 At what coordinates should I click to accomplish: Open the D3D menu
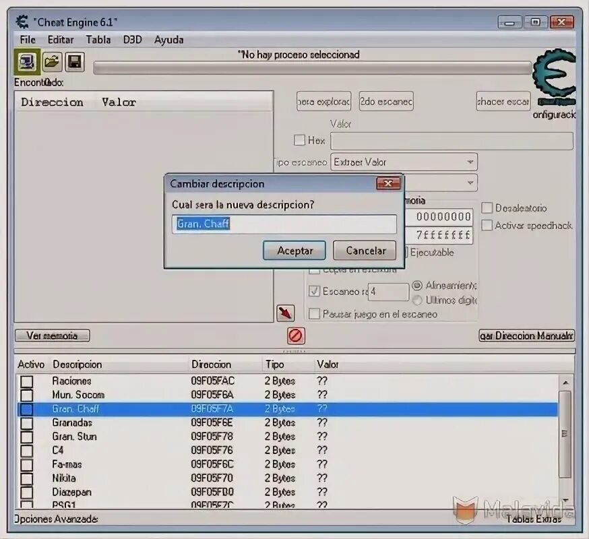[x=133, y=40]
